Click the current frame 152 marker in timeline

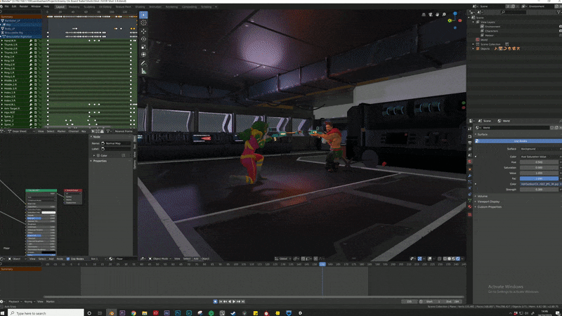pos(322,264)
